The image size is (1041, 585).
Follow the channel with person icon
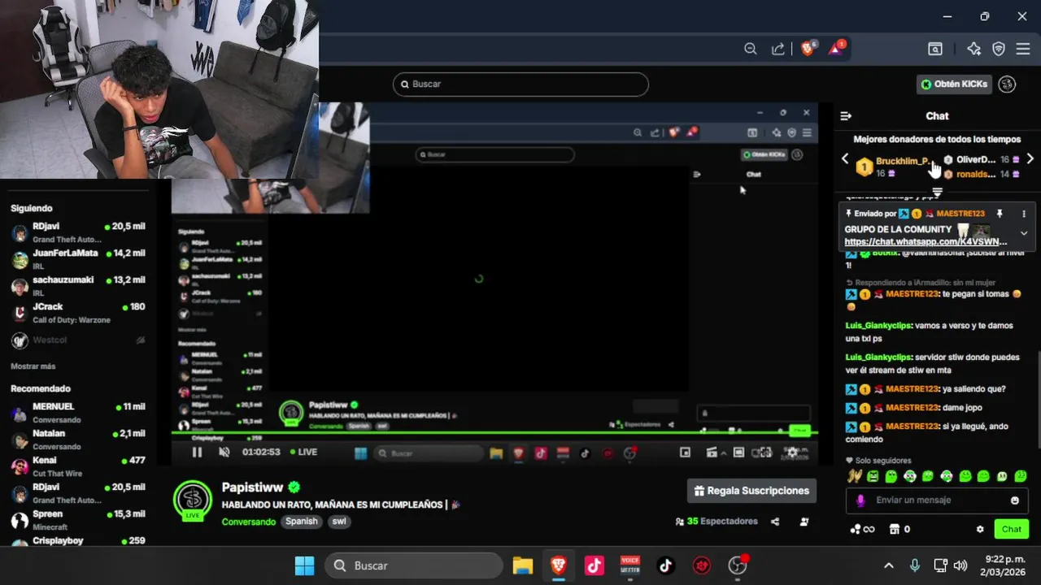pyautogui.click(x=804, y=522)
